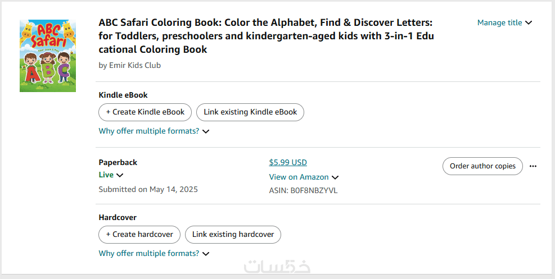This screenshot has width=555, height=279.
Task: Click the Hardcover format heading
Action: click(118, 218)
